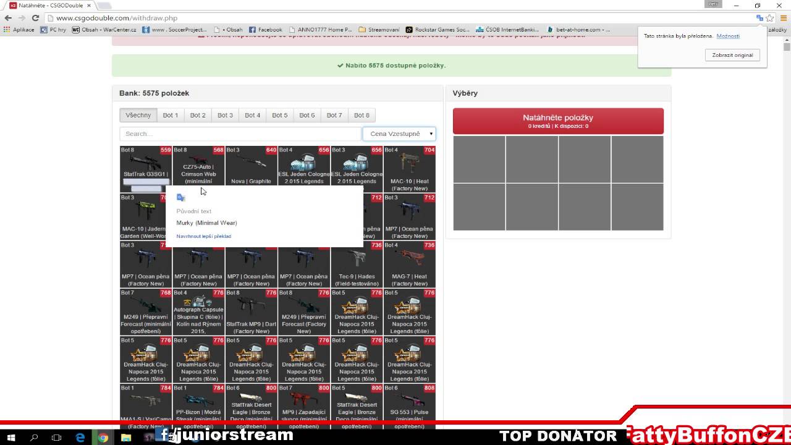Image resolution: width=791 pixels, height=445 pixels.
Task: Select the Bot 8 tab
Action: coord(362,115)
